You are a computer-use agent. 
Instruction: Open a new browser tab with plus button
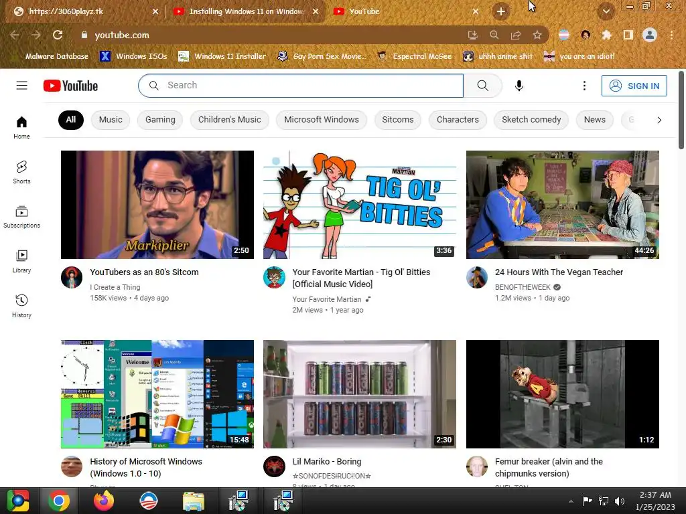[501, 11]
